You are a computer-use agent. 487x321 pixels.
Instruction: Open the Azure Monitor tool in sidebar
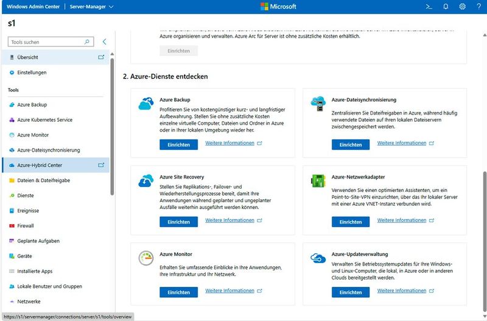click(x=55, y=135)
